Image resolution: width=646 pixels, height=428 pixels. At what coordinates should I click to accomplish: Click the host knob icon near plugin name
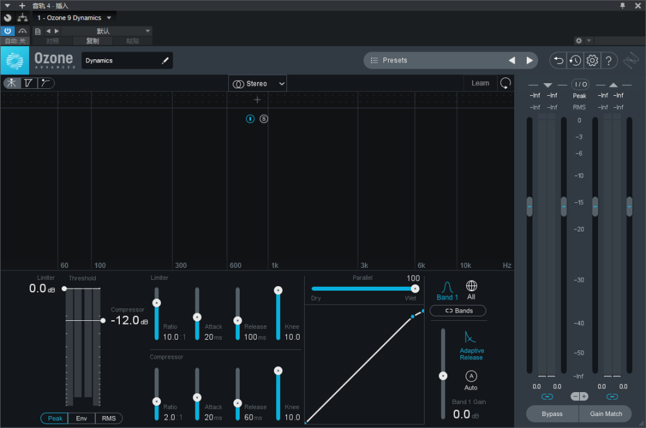8,18
